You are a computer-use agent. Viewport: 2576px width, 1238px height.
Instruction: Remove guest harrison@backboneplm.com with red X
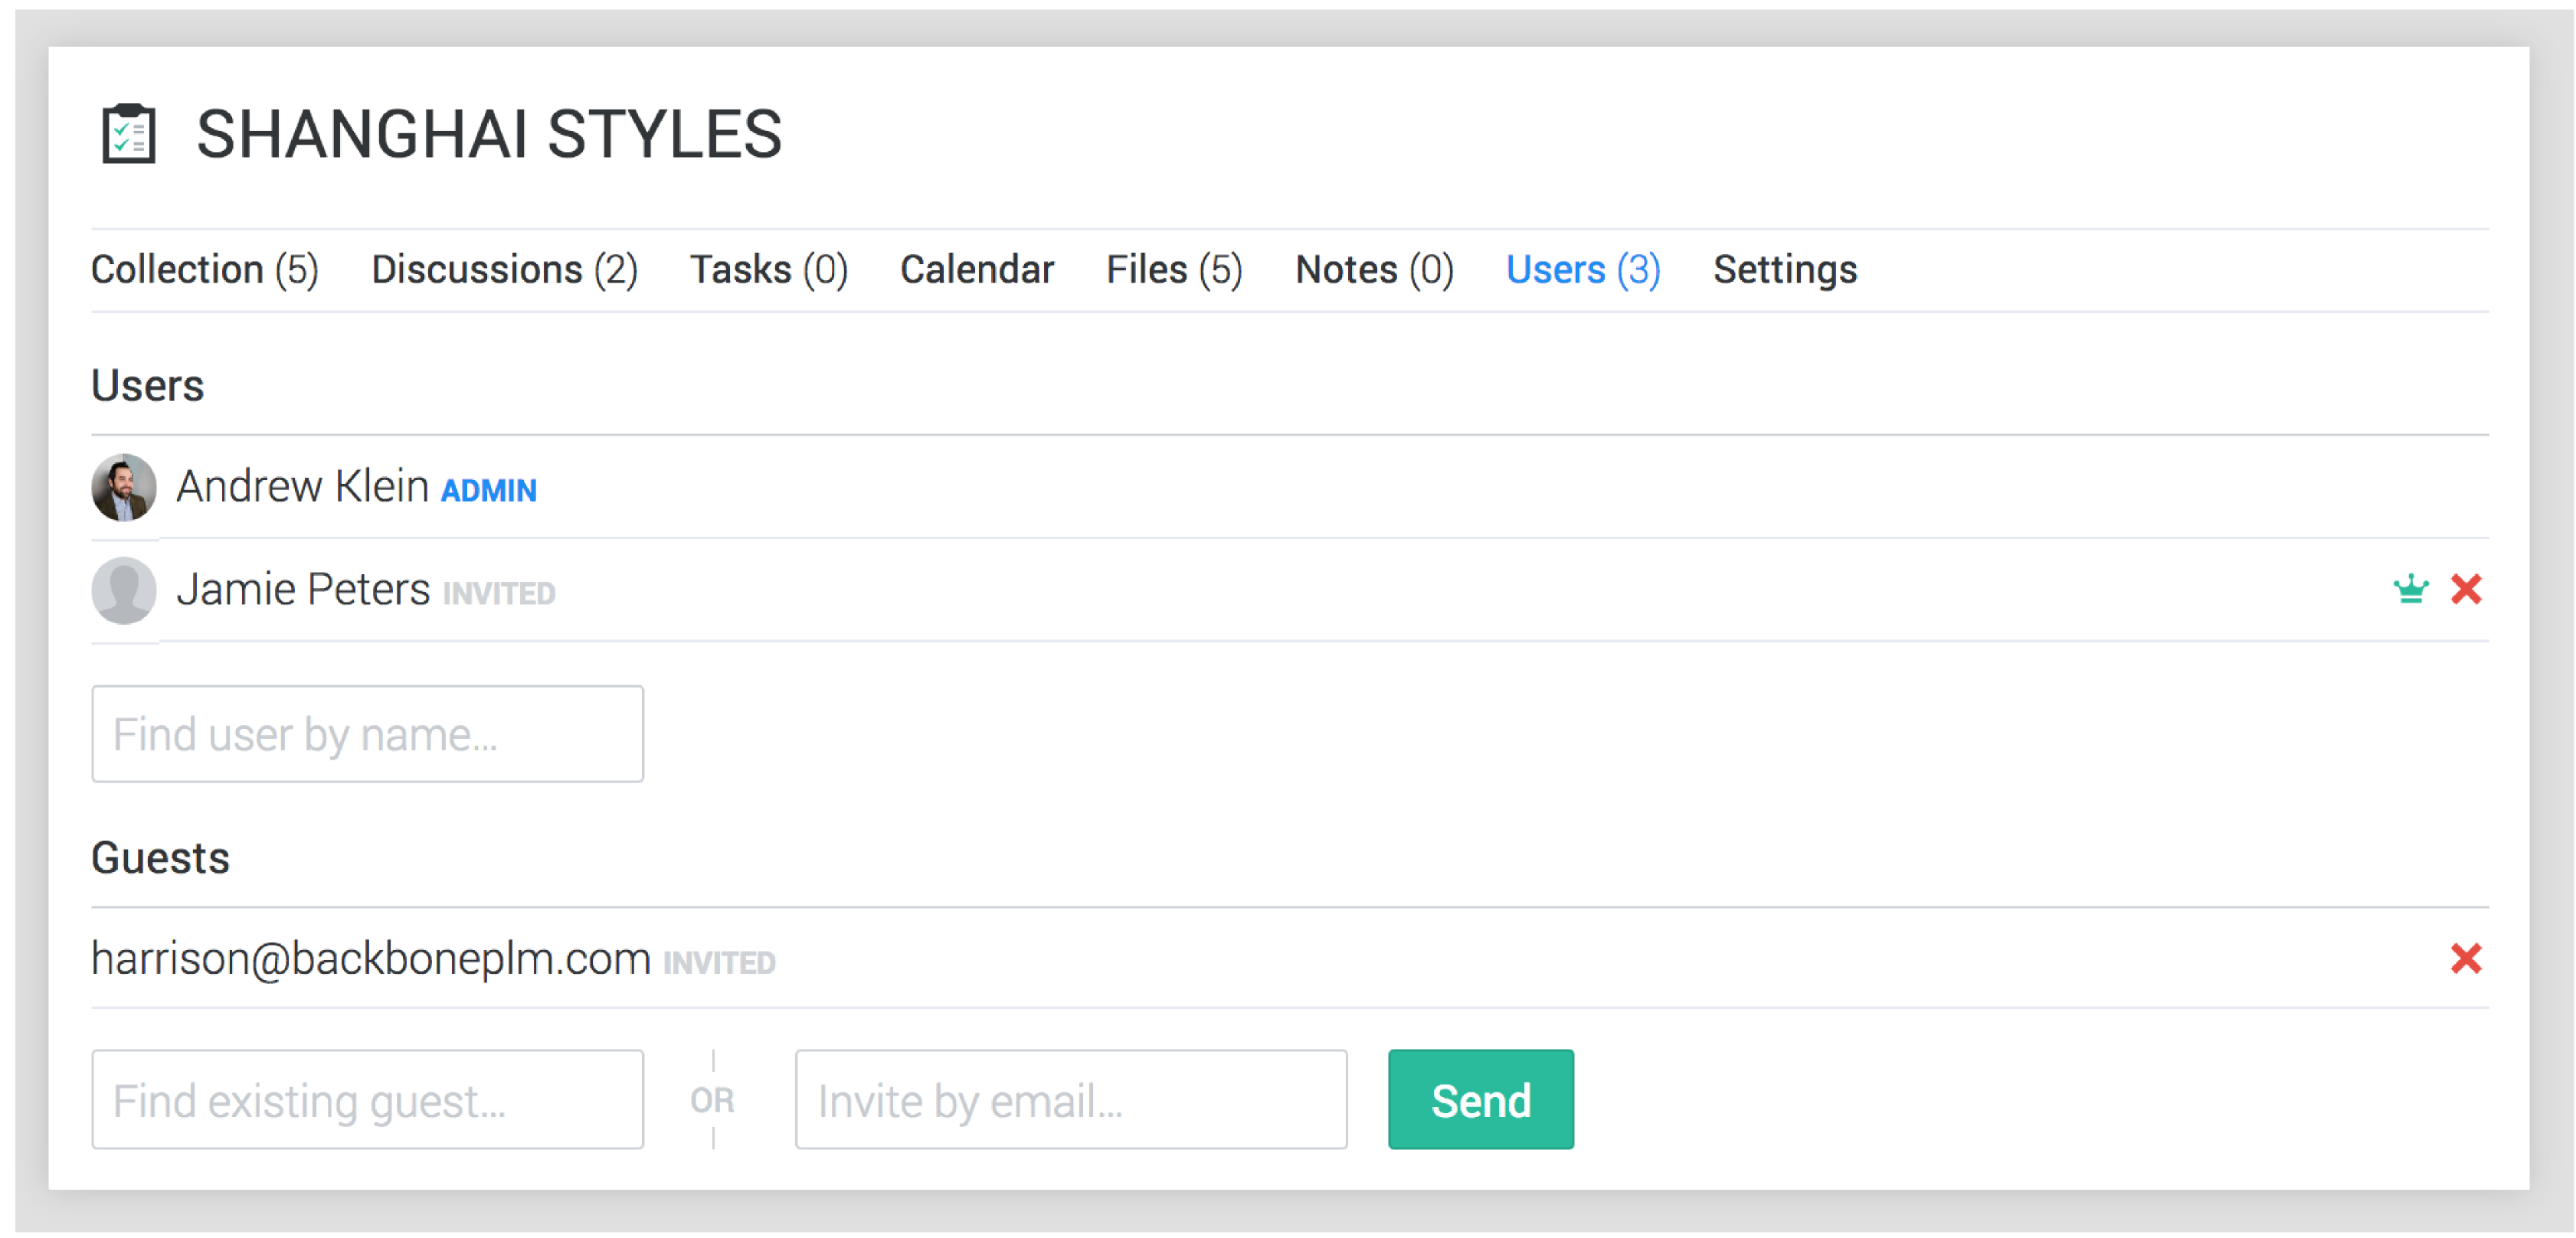coord(2466,959)
